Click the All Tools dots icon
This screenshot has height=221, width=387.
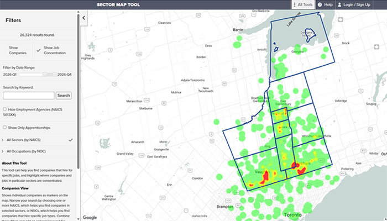(295, 4)
